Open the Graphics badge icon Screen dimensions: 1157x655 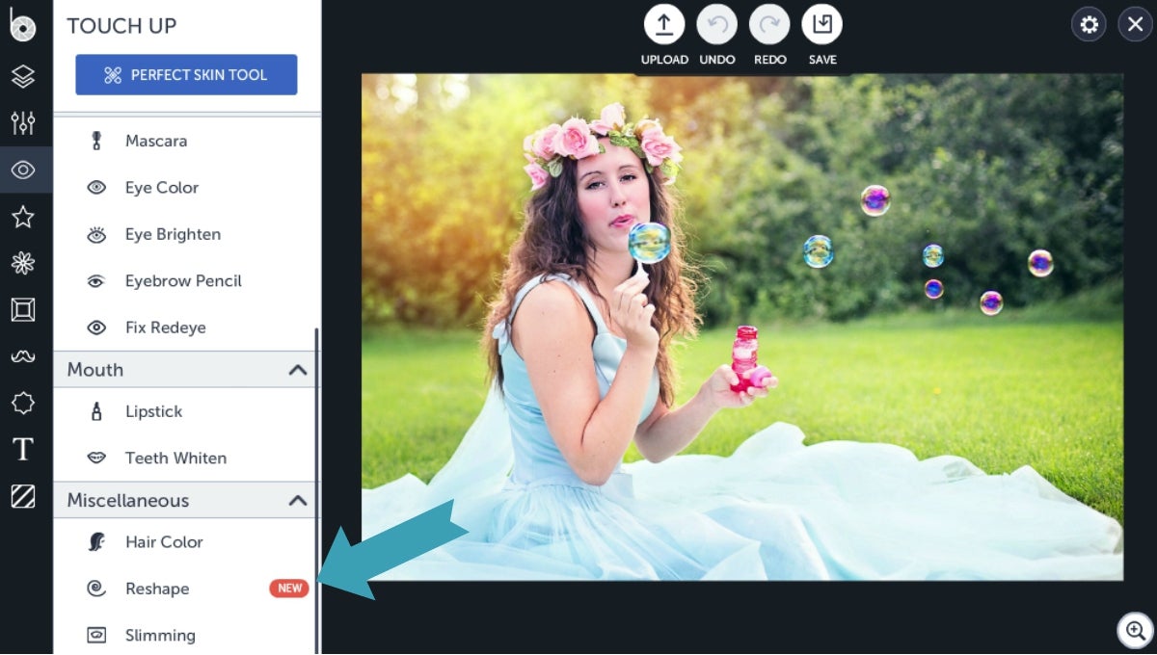click(24, 404)
